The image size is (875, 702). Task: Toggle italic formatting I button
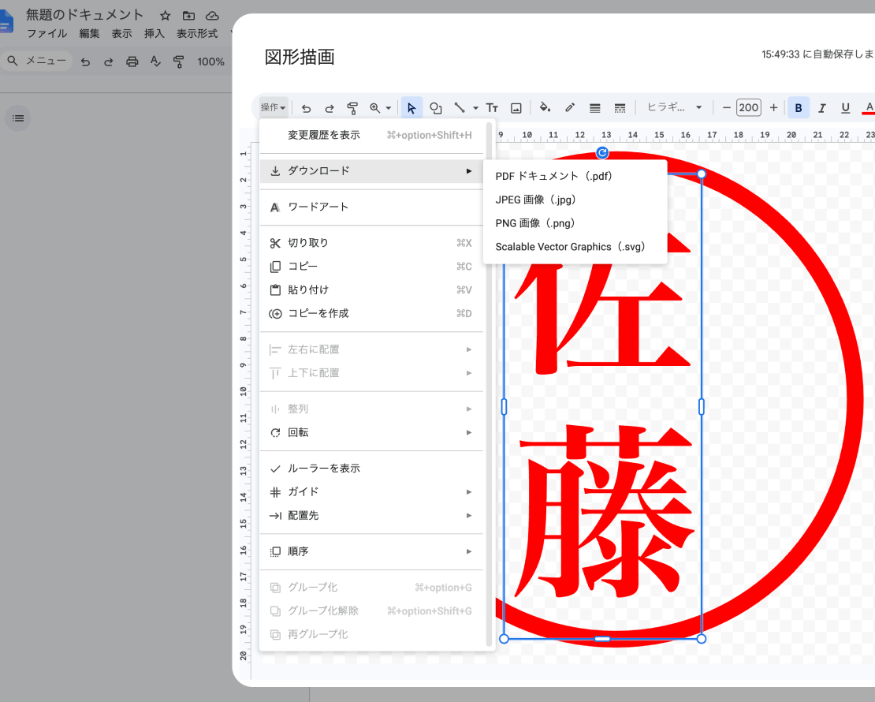pos(822,108)
